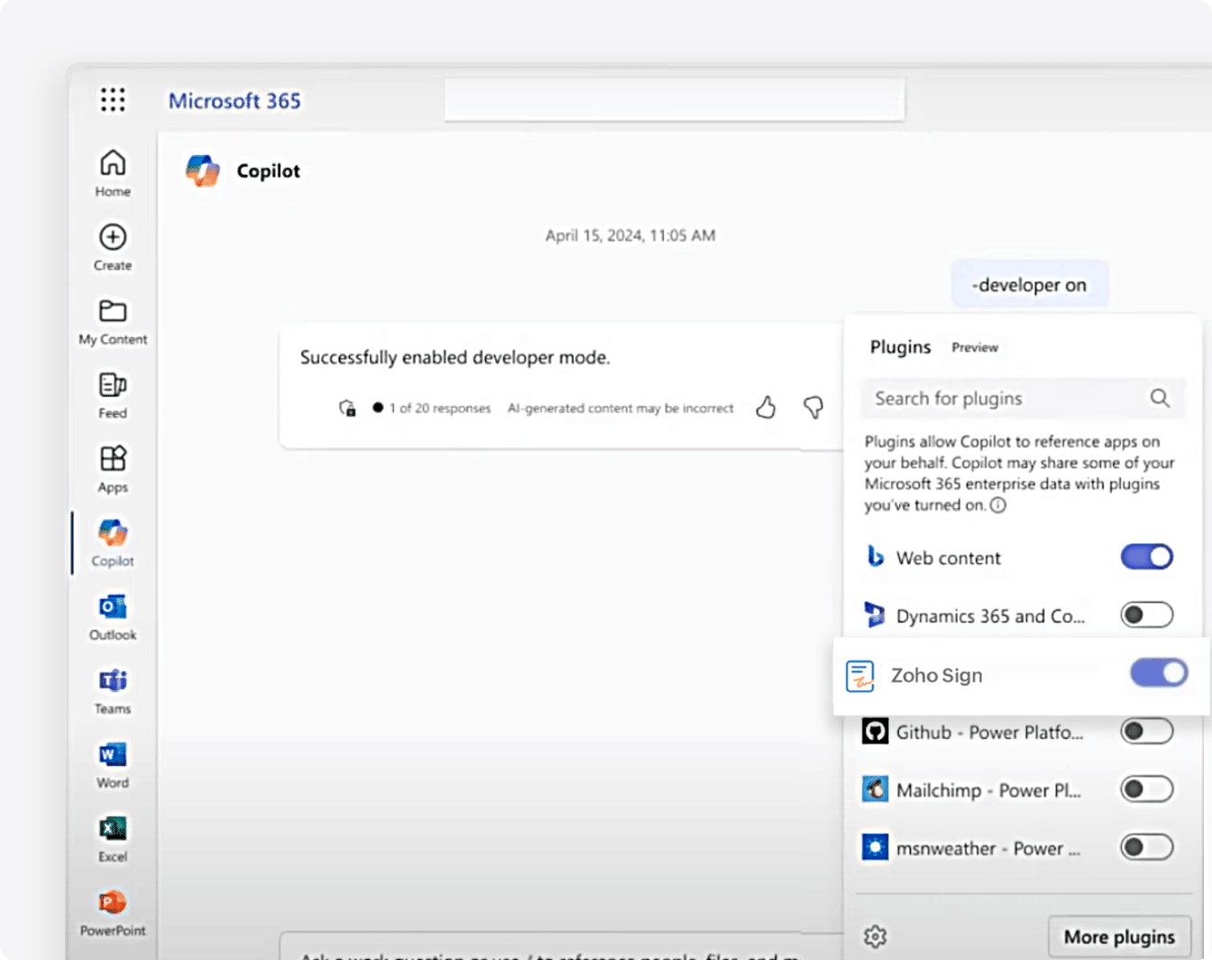Open My Content folder in sidebar
The image size is (1212, 960).
point(113,320)
